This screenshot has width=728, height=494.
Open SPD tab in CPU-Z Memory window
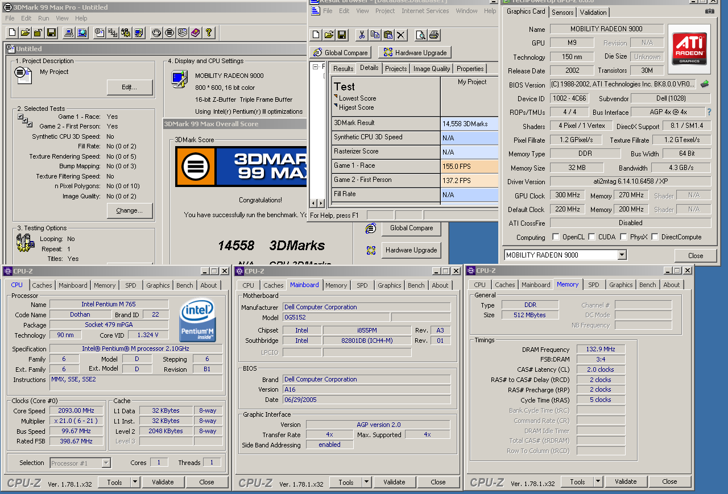coord(594,285)
